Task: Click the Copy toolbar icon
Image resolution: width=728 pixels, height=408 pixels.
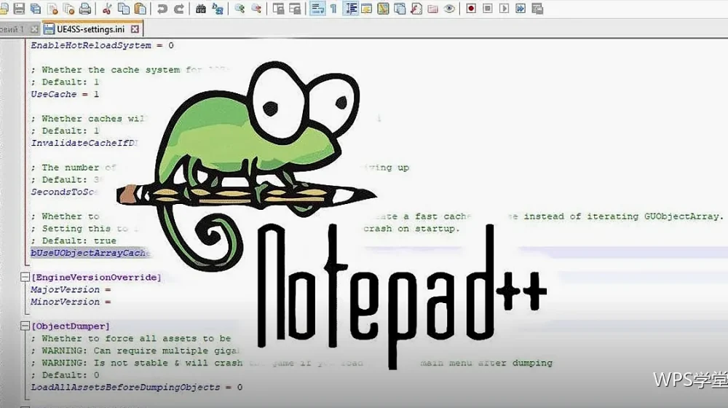Action: click(124, 8)
